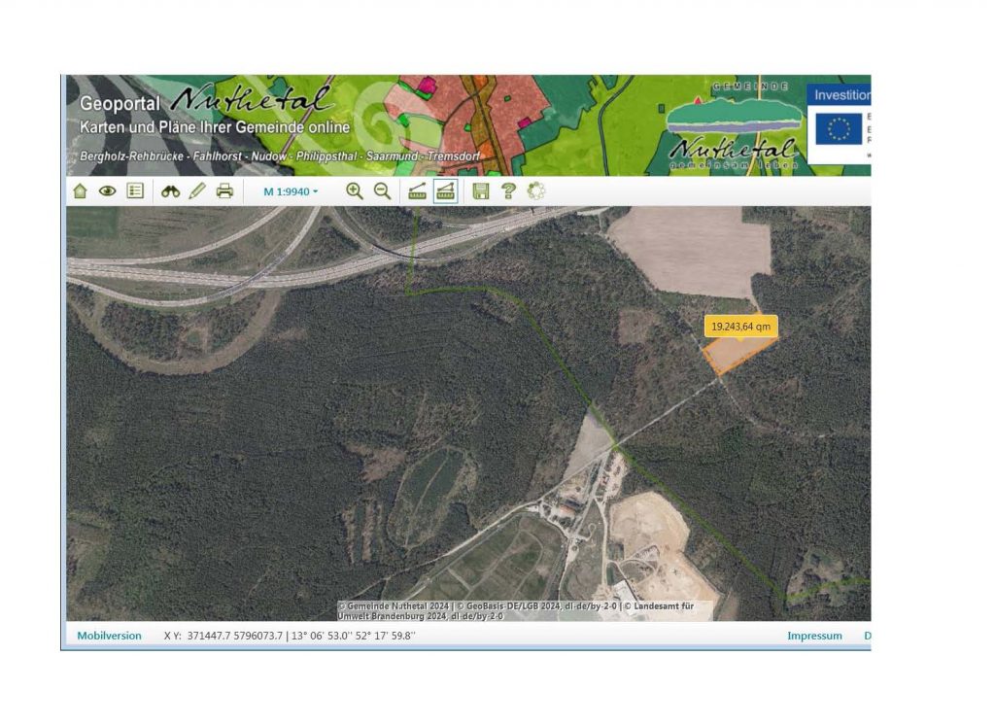Open the legend list panel icon
Screen dimensions: 995x725
[x=135, y=191]
